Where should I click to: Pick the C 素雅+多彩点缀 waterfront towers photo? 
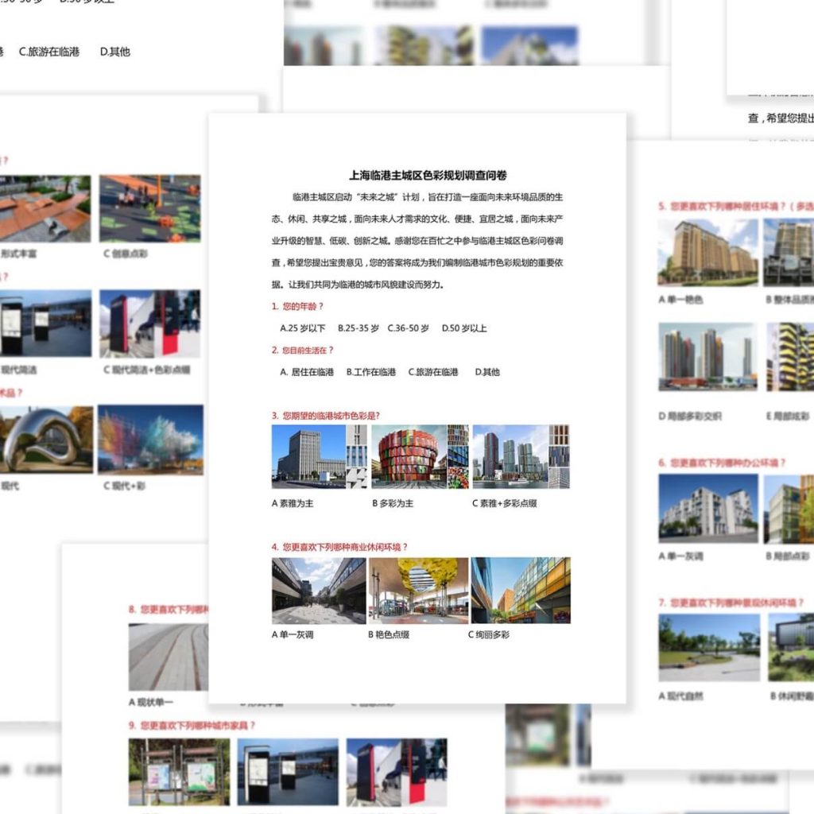(x=521, y=457)
